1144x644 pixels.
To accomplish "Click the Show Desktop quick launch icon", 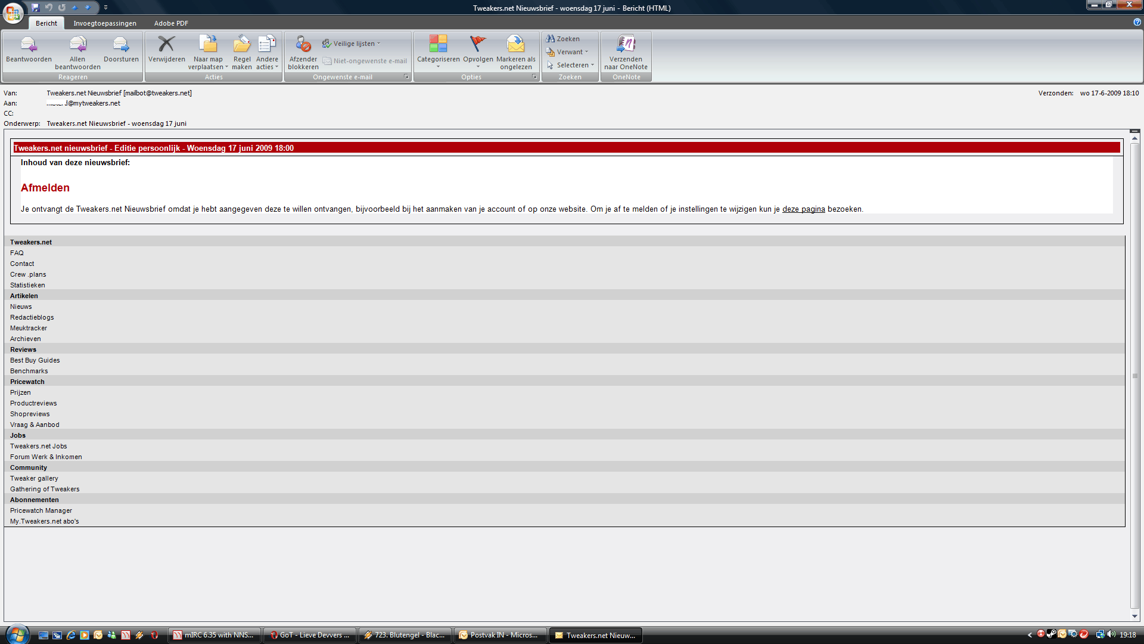I will tap(43, 635).
